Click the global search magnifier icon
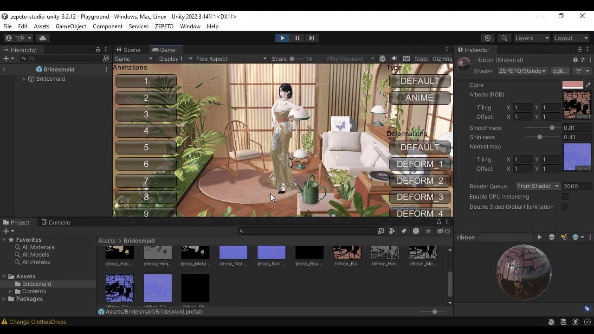The width and height of the screenshot is (594, 334). pos(504,38)
